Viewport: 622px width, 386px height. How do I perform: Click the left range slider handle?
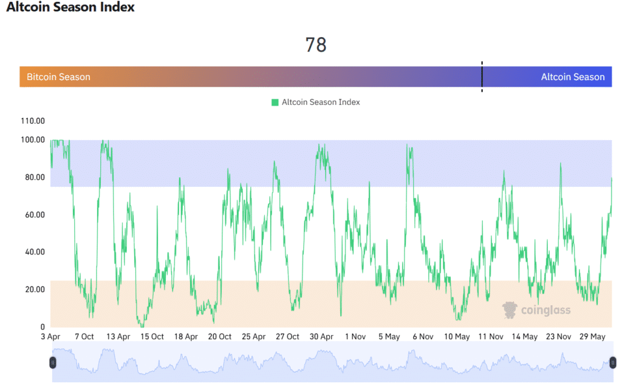pyautogui.click(x=53, y=362)
